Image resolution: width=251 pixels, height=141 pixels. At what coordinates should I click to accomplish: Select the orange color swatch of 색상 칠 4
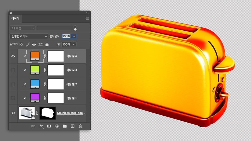(x=35, y=56)
